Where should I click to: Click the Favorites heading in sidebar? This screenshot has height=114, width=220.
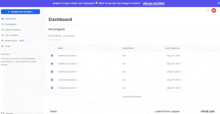coord(5,54)
